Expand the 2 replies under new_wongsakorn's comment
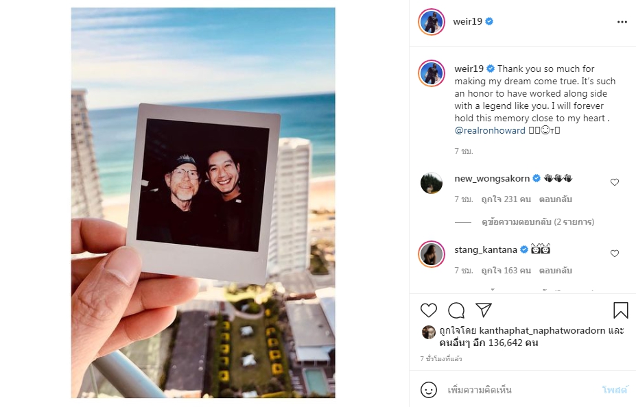Image resolution: width=636 pixels, height=407 pixels. (538, 222)
